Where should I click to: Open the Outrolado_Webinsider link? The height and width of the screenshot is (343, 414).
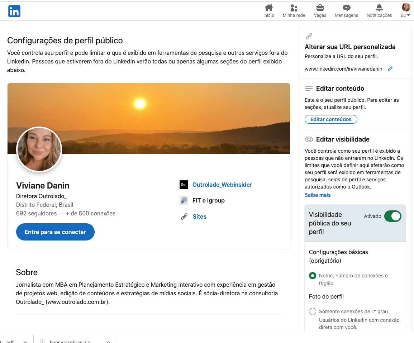coord(222,184)
